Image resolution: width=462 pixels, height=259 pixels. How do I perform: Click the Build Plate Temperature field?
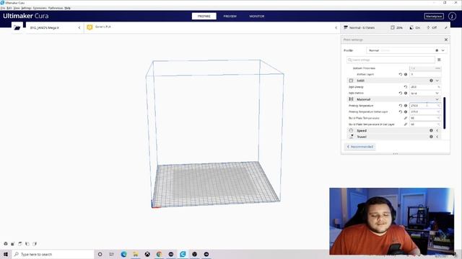coord(425,118)
